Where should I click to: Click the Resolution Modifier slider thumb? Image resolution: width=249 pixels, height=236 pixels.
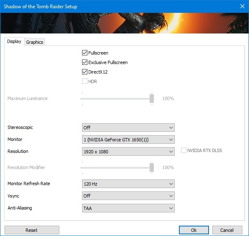click(152, 167)
